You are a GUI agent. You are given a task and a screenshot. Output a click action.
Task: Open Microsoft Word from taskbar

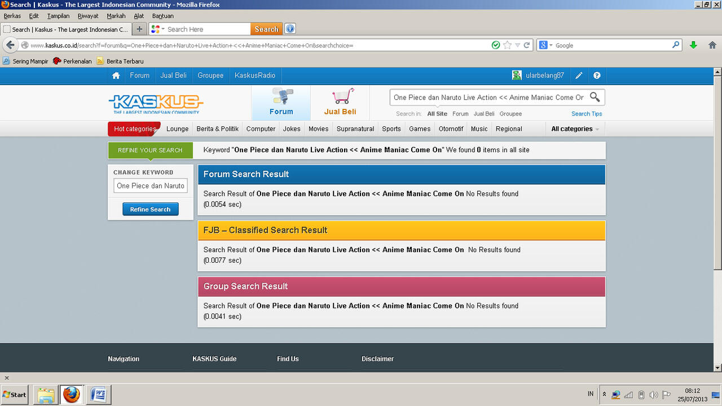tap(98, 395)
